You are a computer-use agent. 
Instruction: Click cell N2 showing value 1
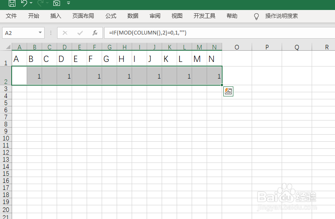pos(215,76)
